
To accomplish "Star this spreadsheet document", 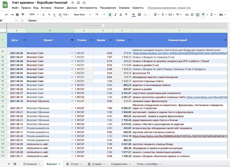I will point(73,2).
